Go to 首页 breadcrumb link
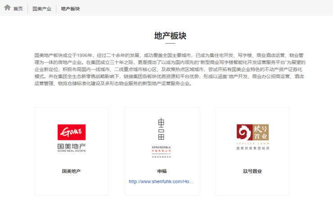 [x=18, y=9]
